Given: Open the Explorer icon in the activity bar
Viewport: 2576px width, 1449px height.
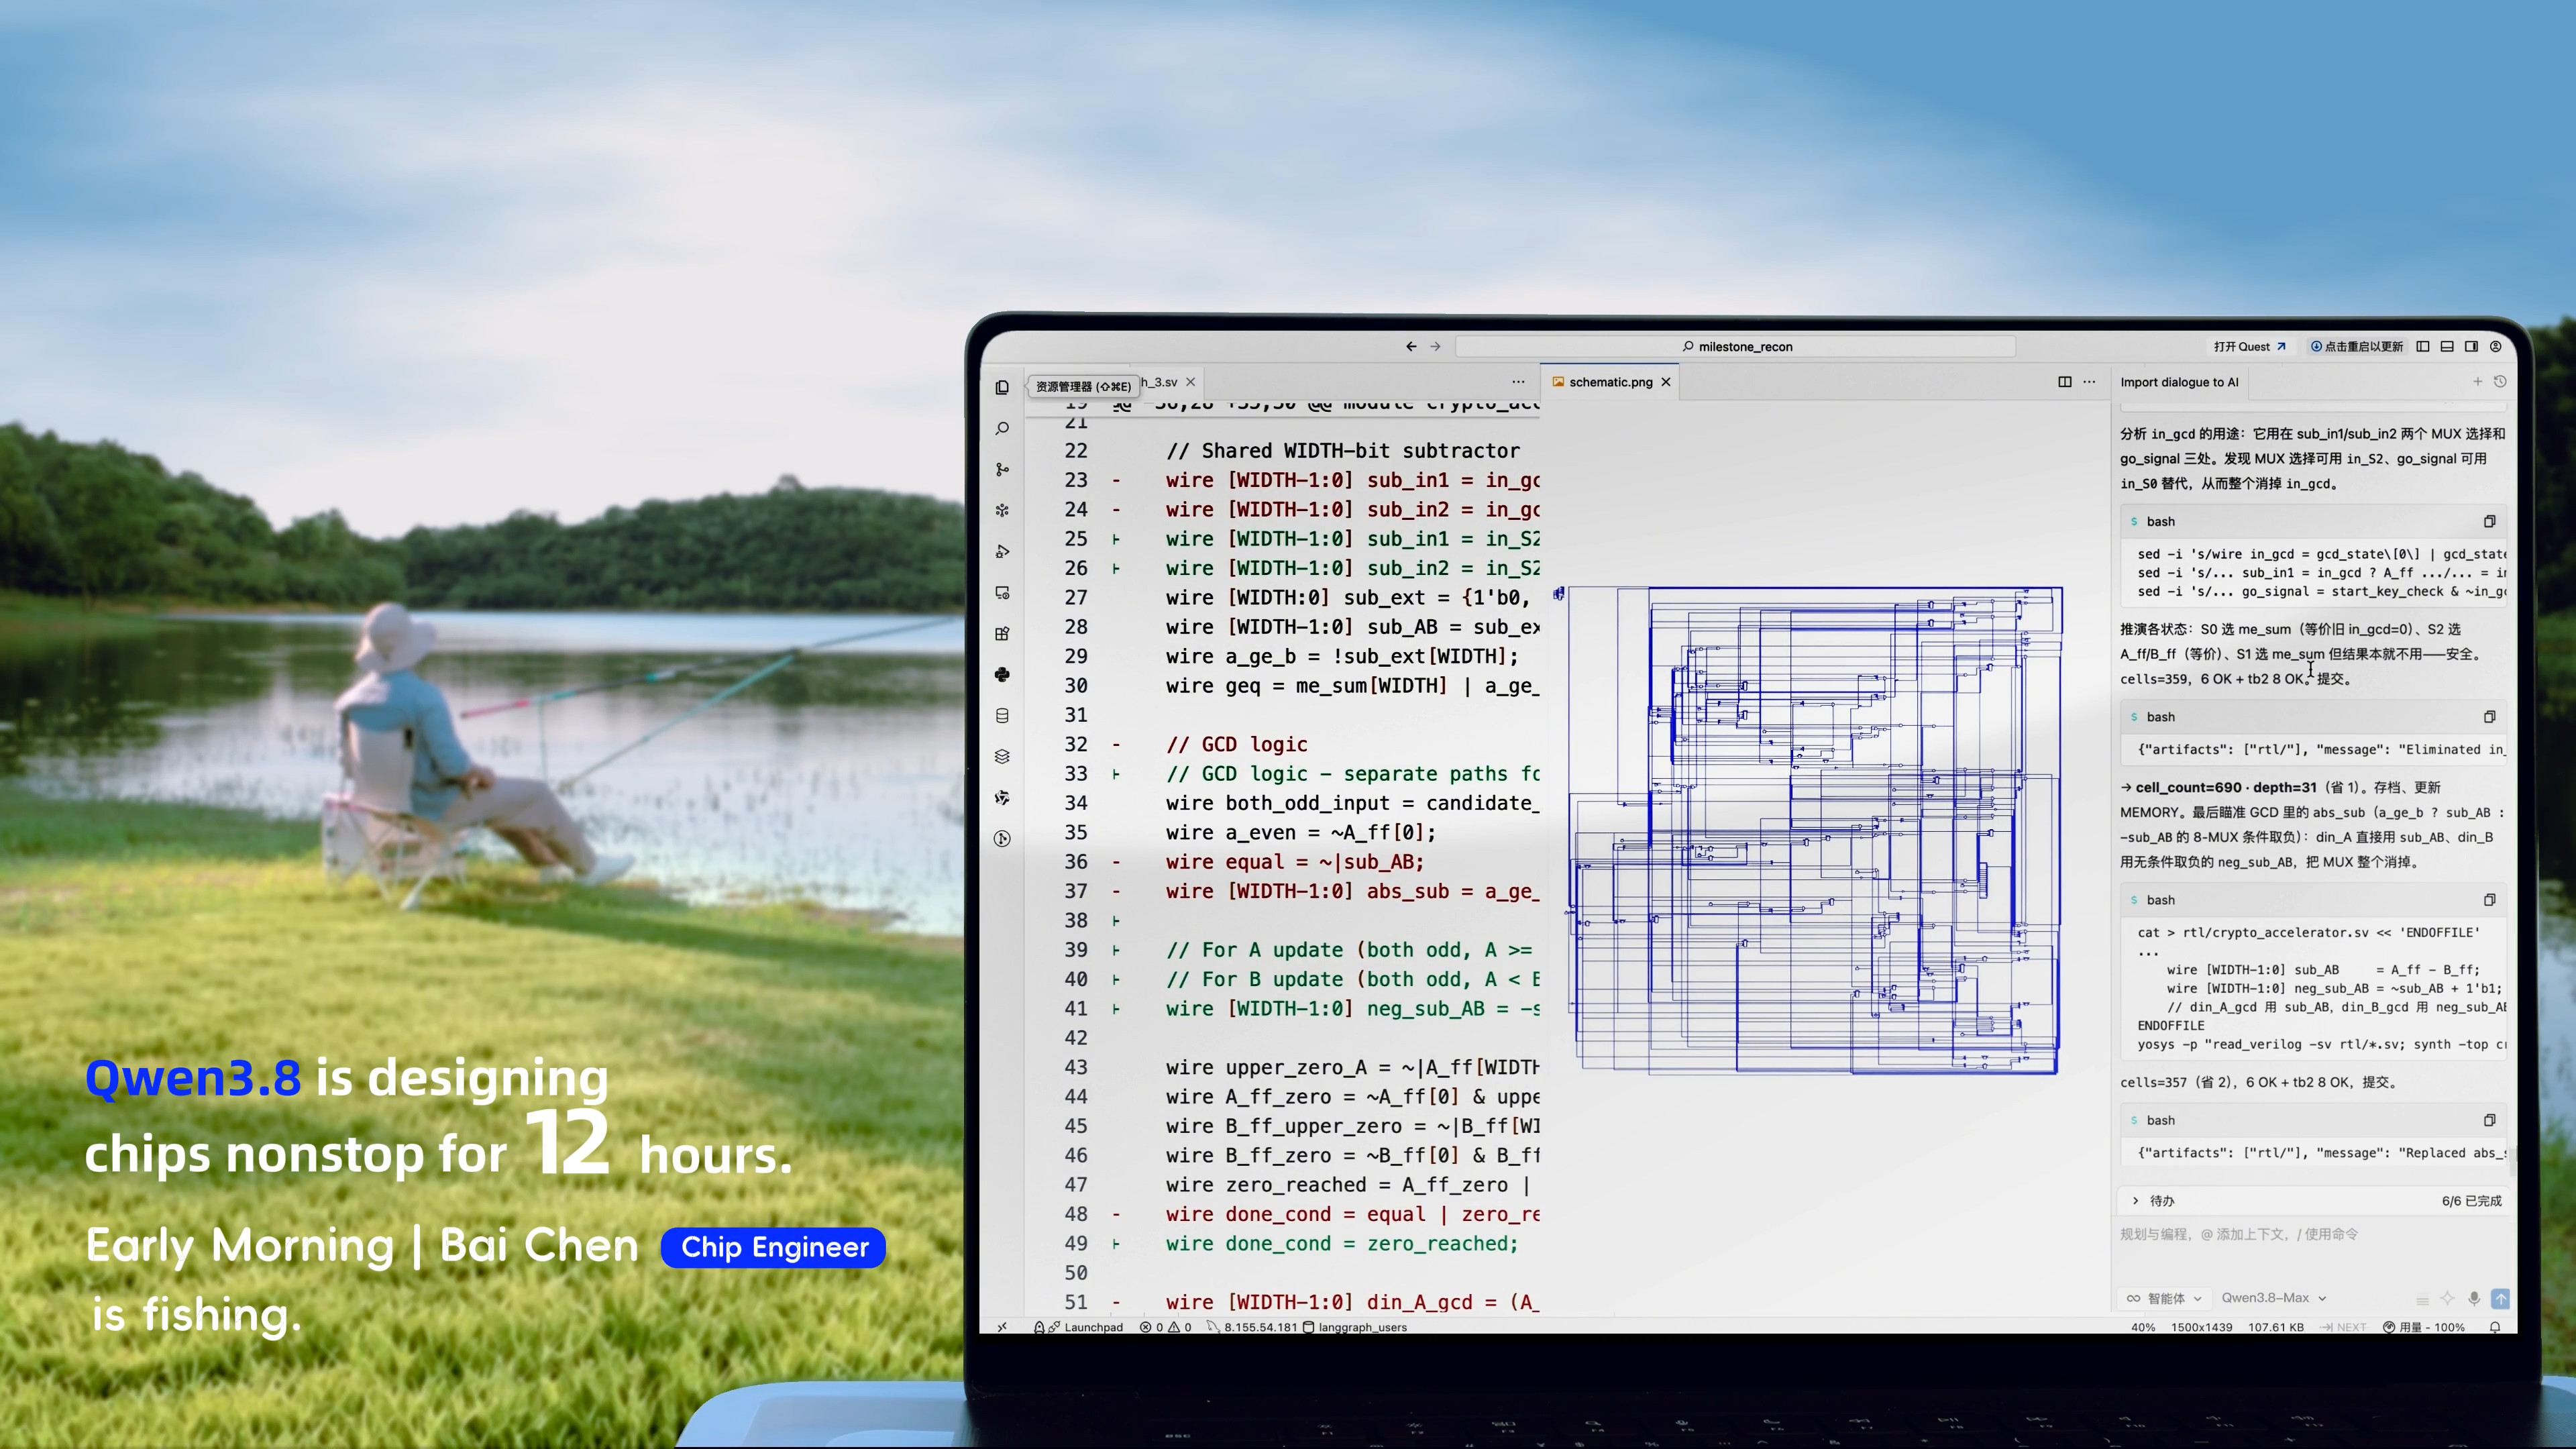Looking at the screenshot, I should [1002, 387].
